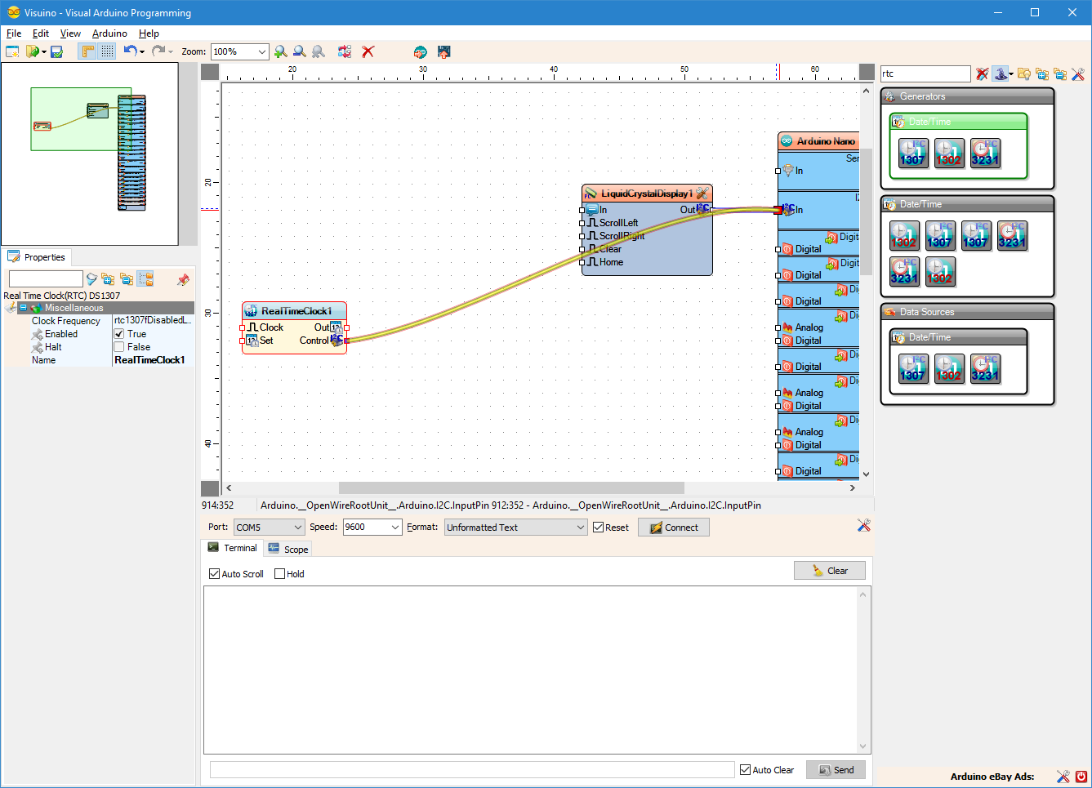
Task: Click expand all properties folder icon
Action: point(108,279)
